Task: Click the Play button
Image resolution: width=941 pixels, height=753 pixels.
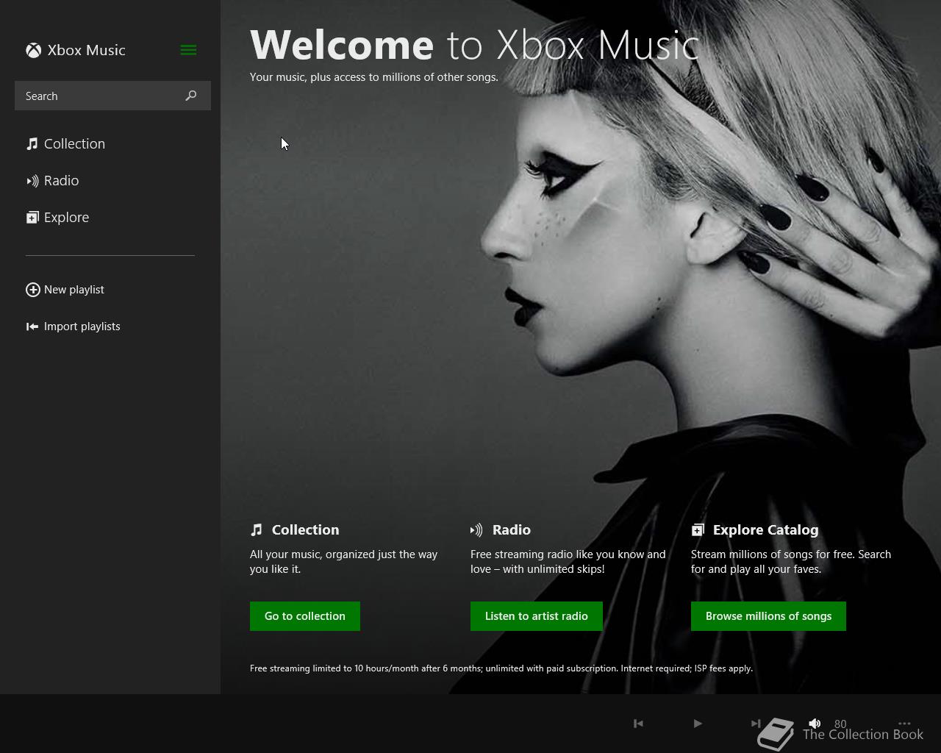Action: [698, 724]
